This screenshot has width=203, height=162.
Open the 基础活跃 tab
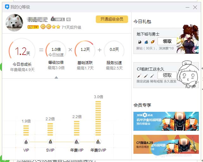coord(85,63)
